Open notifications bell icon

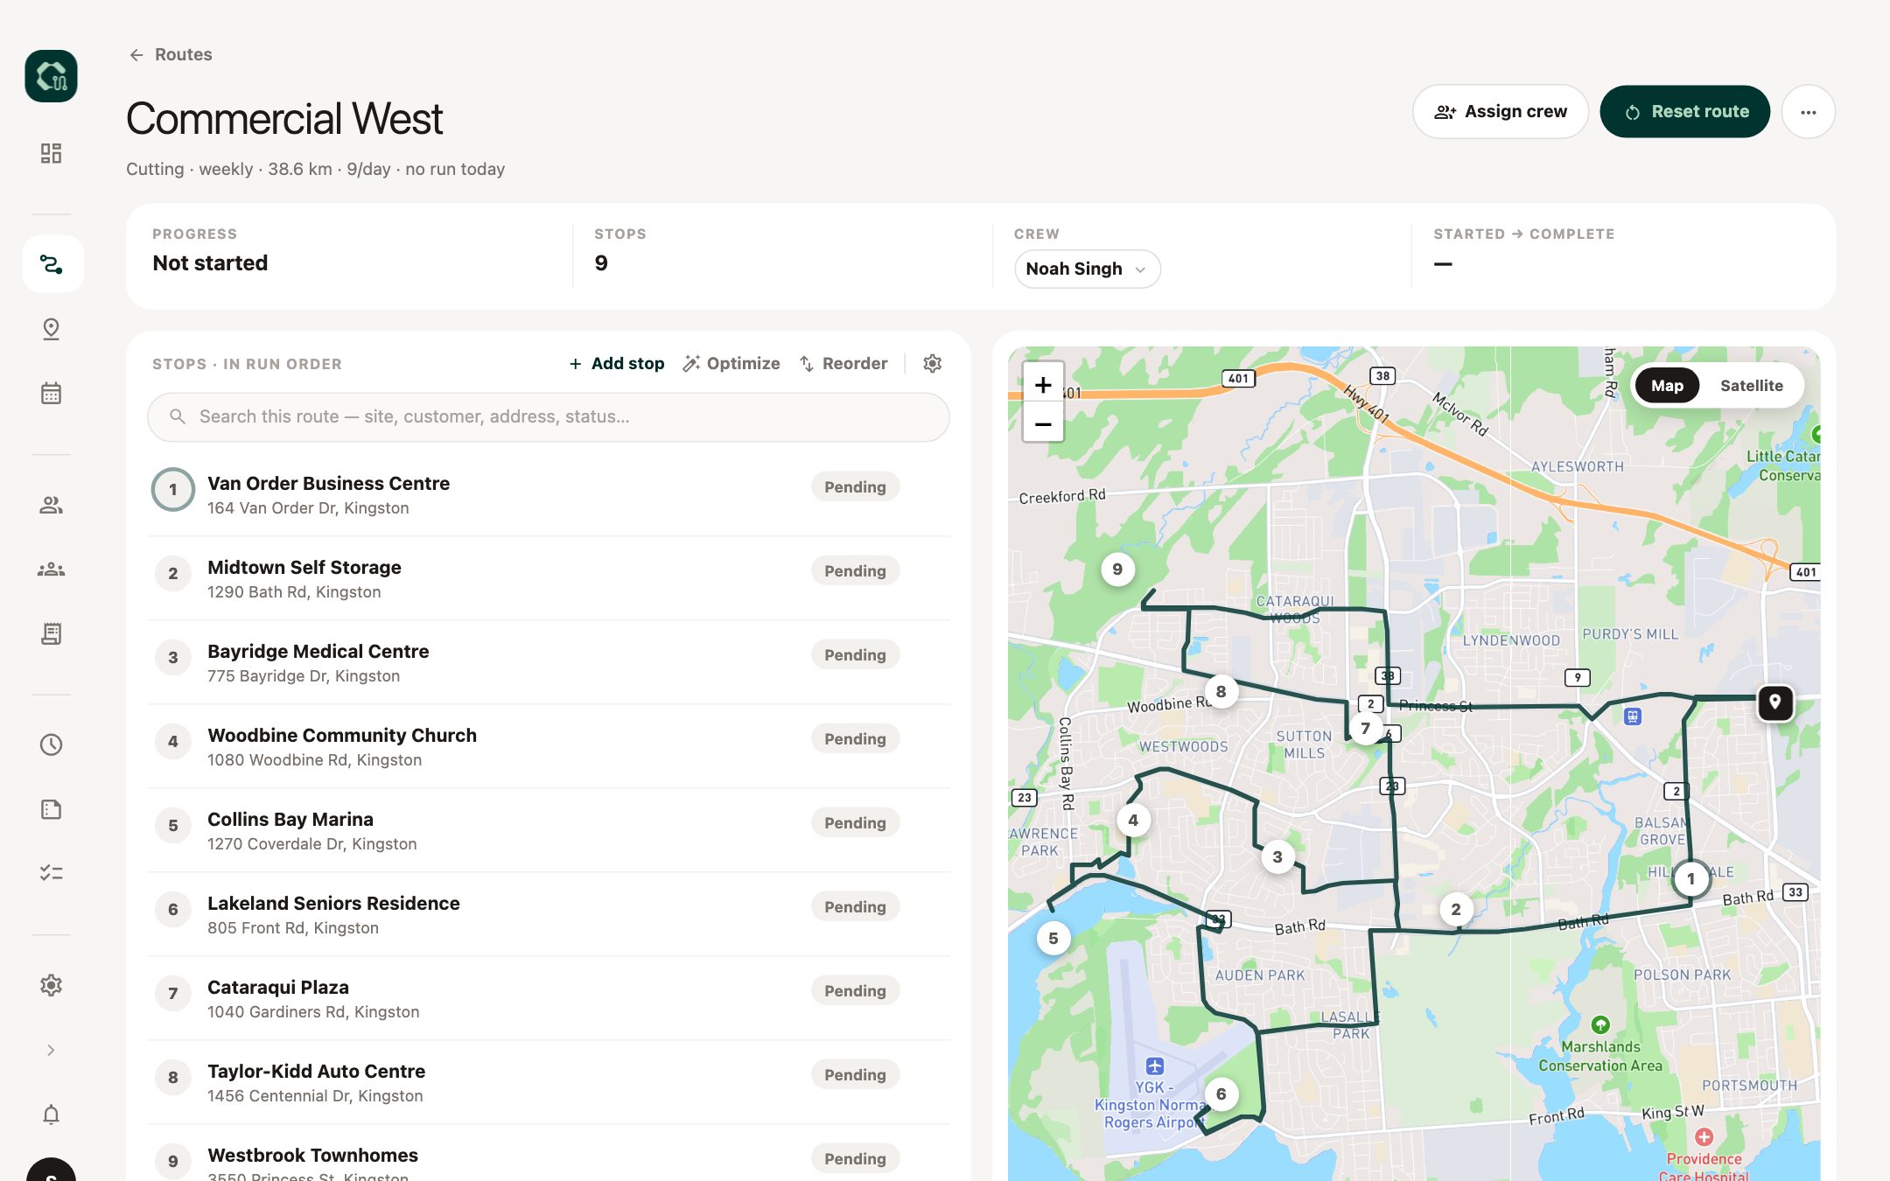[x=51, y=1115]
